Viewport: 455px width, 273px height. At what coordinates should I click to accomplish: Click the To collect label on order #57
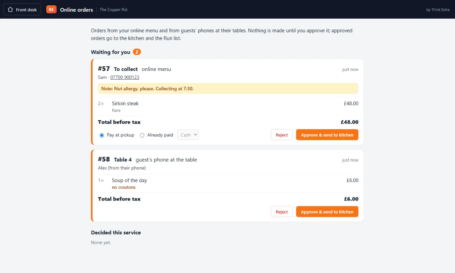pos(126,69)
